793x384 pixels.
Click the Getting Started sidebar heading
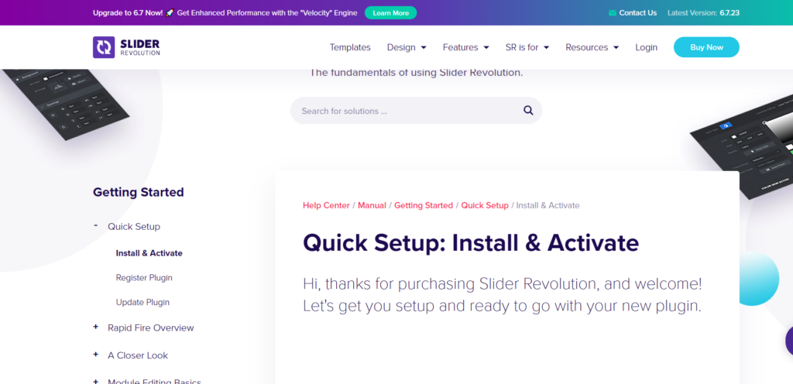click(139, 192)
